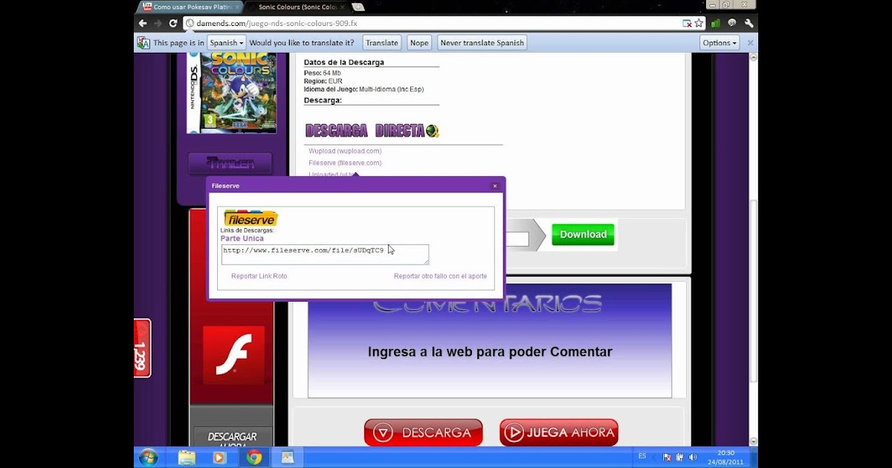Select the Sonic Colours browser tab
Image resolution: width=892 pixels, height=468 pixels.
click(297, 7)
